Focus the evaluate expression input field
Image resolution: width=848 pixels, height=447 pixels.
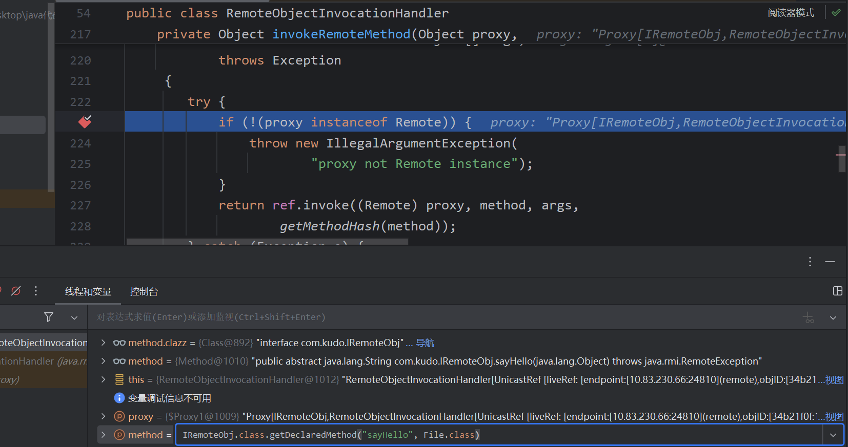tap(445, 317)
